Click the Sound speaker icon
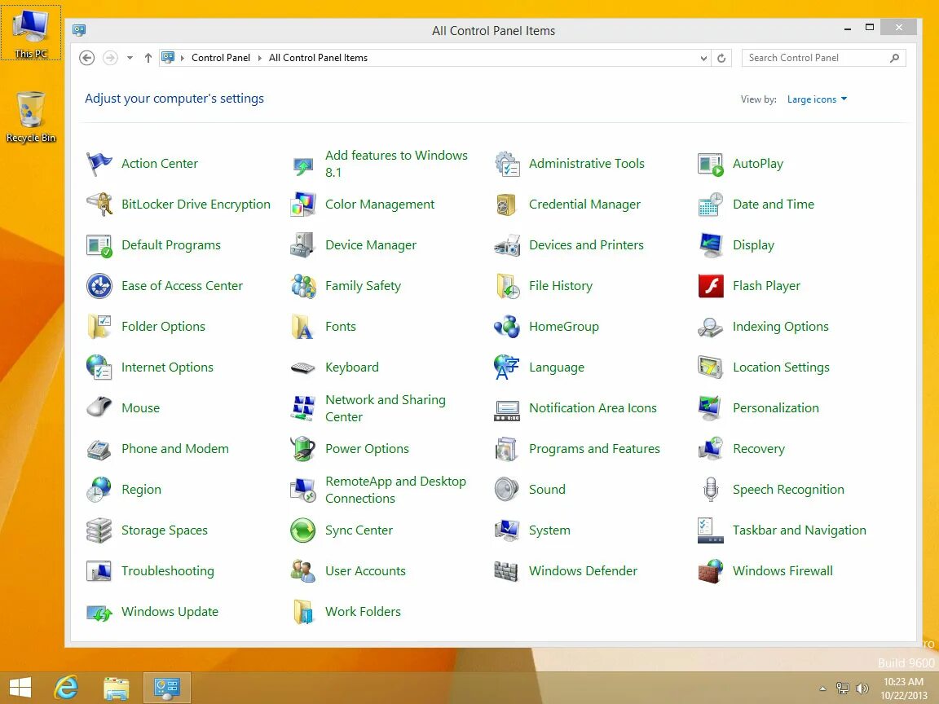Screen dimensions: 939x704 (x=507, y=489)
